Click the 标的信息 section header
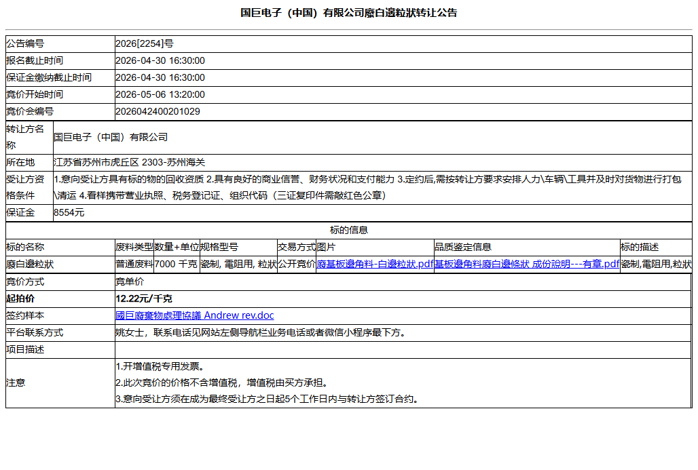The width and height of the screenshot is (698, 470). pyautogui.click(x=348, y=230)
